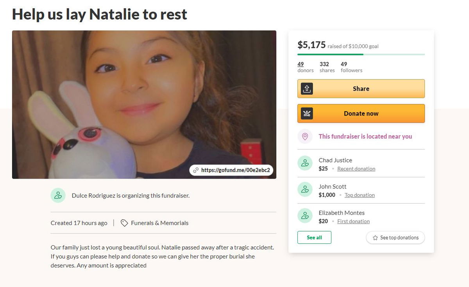The width and height of the screenshot is (469, 287).
Task: Click Chad Justice's donor avatar icon
Action: 305,163
